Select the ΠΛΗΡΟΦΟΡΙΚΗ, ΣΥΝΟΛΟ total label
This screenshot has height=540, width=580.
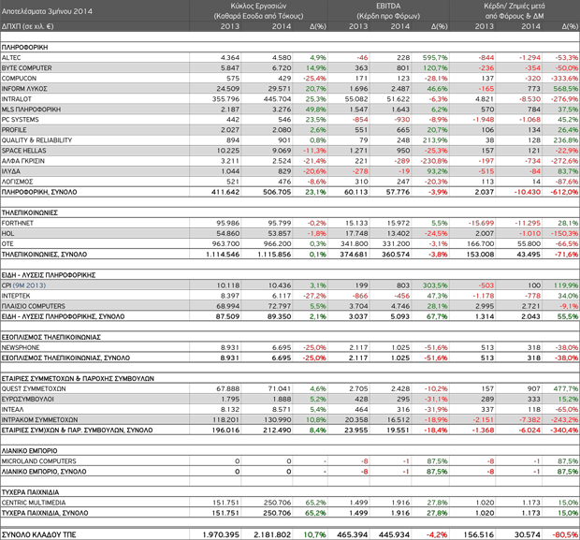click(39, 192)
